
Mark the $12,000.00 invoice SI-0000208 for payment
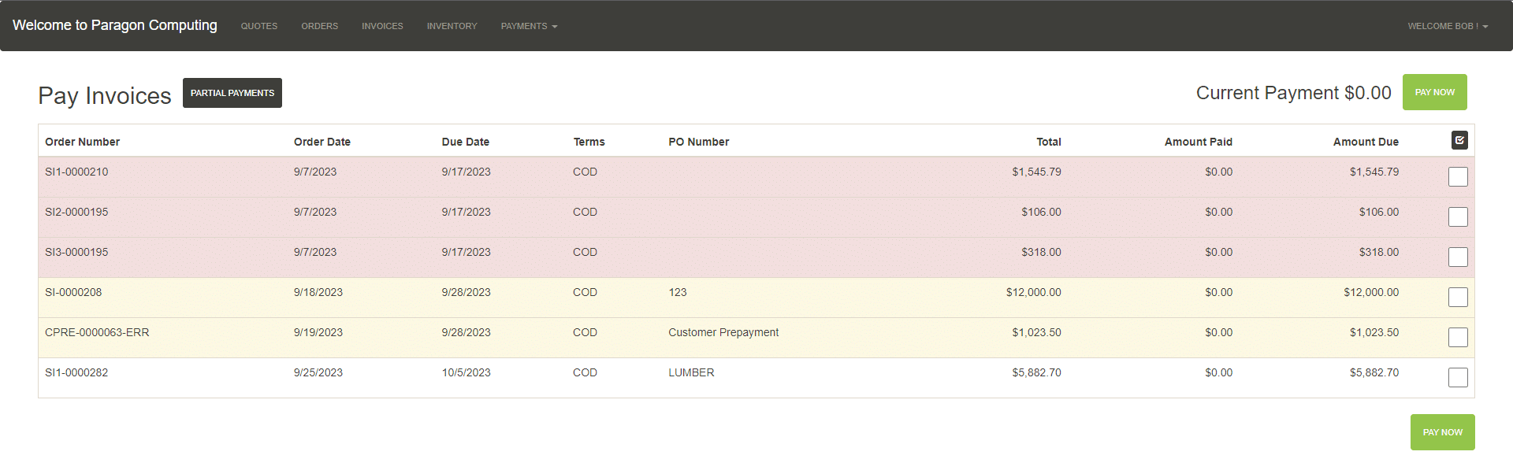click(x=1458, y=298)
